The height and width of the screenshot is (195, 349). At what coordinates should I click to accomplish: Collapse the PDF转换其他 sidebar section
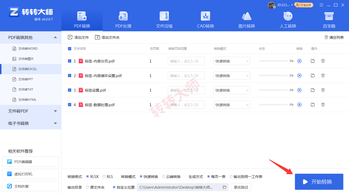point(55,37)
